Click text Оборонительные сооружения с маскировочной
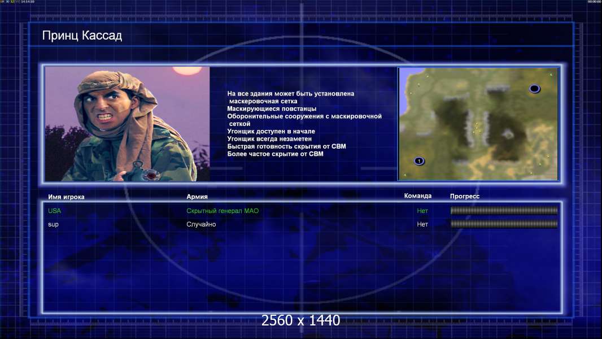Viewport: 602px width, 339px height. (x=304, y=116)
